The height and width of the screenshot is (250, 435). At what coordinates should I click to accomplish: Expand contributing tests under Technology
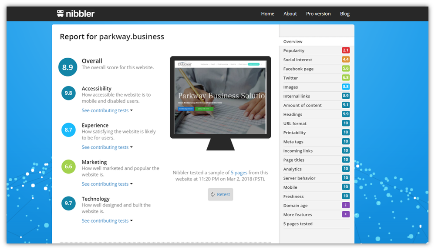pos(107,221)
